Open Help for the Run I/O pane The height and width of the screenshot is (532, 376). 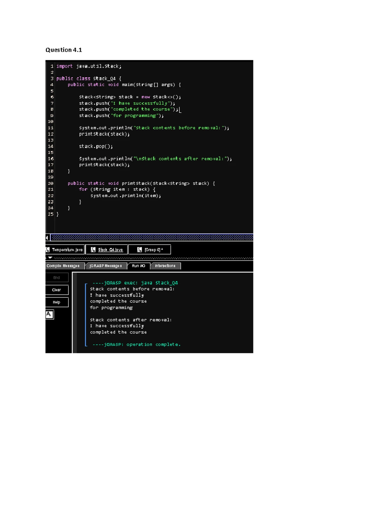point(57,302)
